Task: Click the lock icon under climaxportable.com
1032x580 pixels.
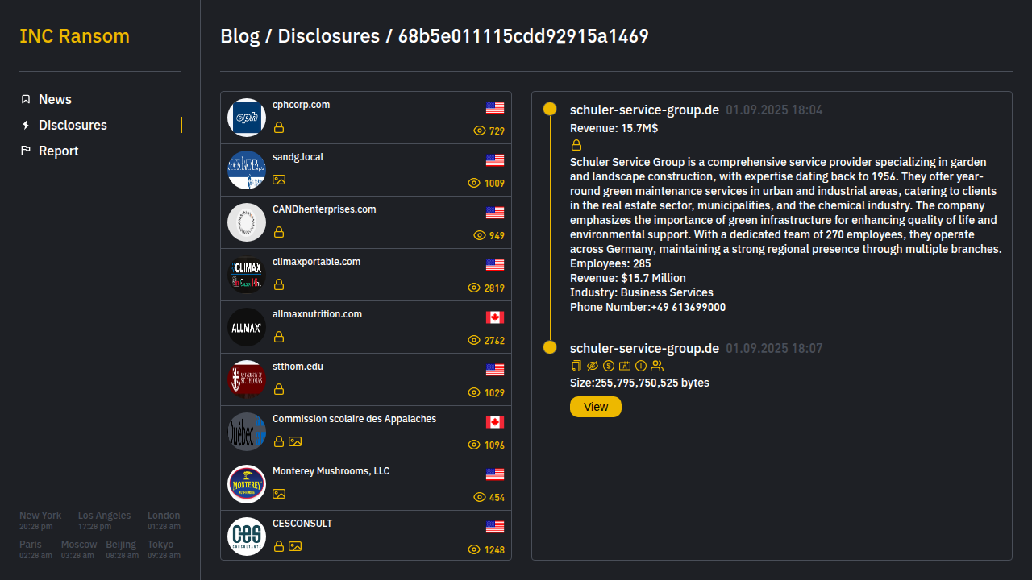Action: (279, 284)
